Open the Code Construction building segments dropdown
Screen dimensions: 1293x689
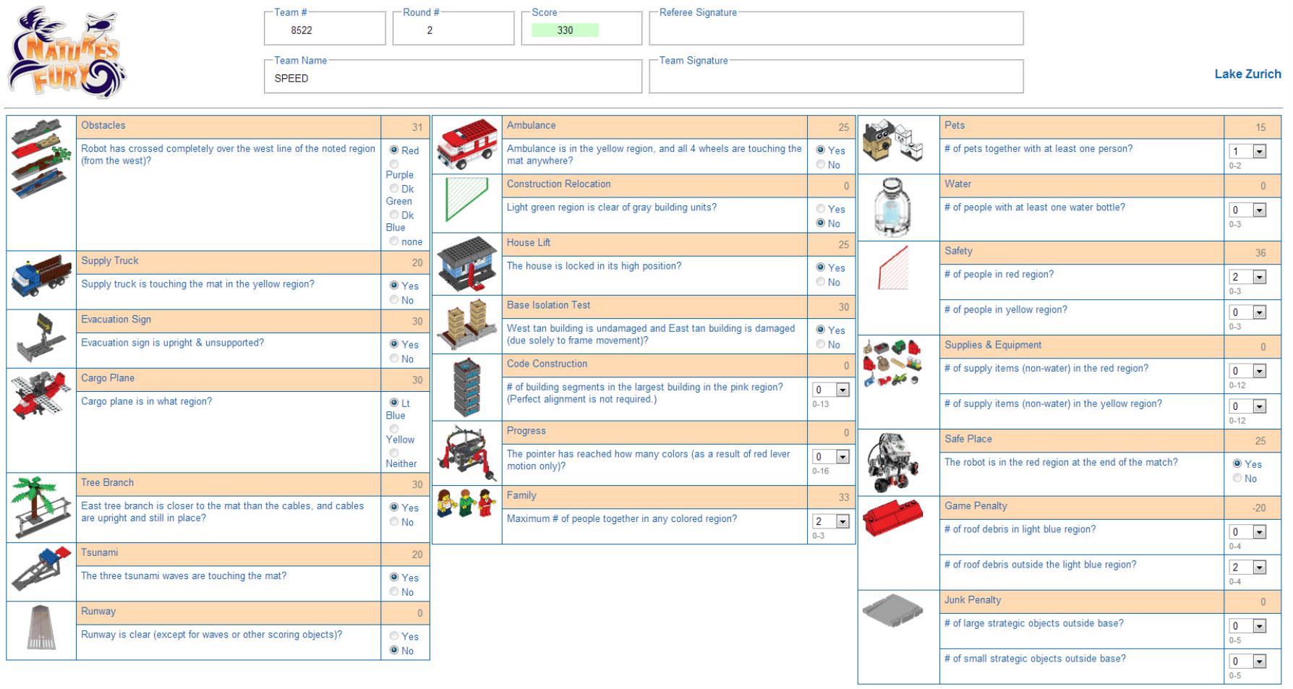point(842,390)
